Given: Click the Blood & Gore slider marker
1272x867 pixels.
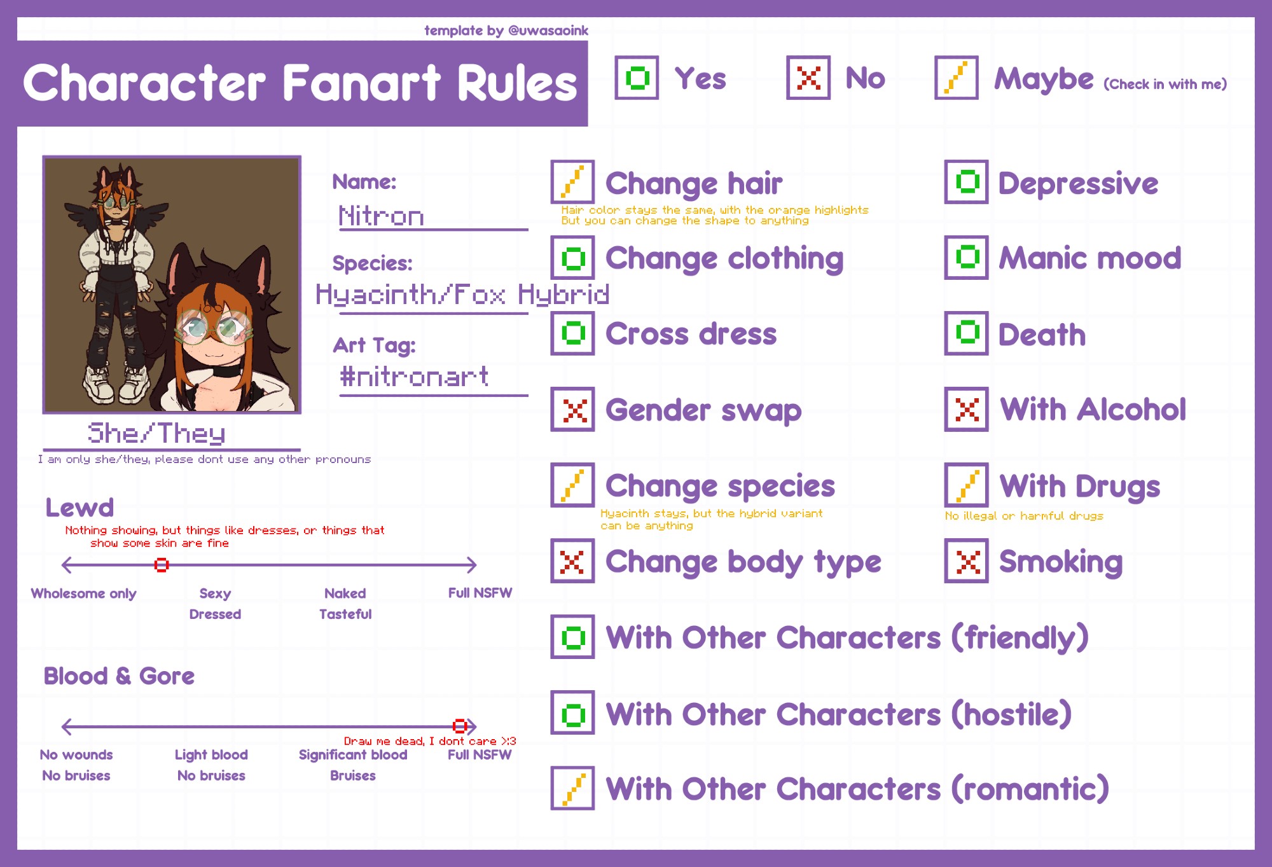Looking at the screenshot, I should point(459,726).
